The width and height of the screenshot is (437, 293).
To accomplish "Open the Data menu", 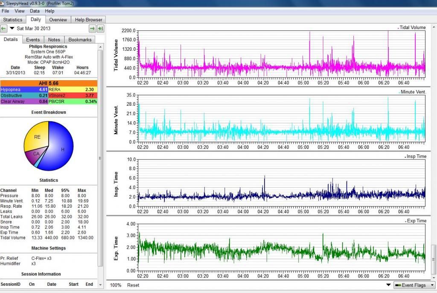I will tap(35, 11).
